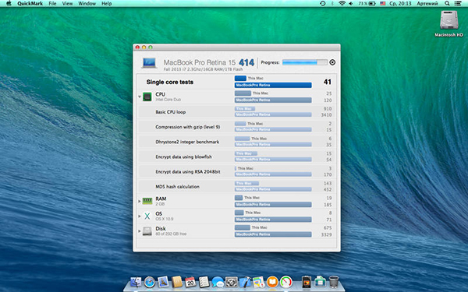Select Compression with gzip (level 9) row

[236, 127]
